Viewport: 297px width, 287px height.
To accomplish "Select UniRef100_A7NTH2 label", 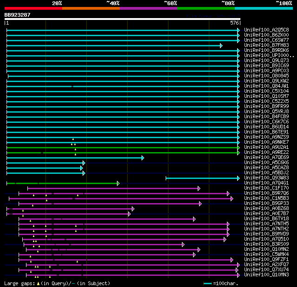I will click(266, 229).
